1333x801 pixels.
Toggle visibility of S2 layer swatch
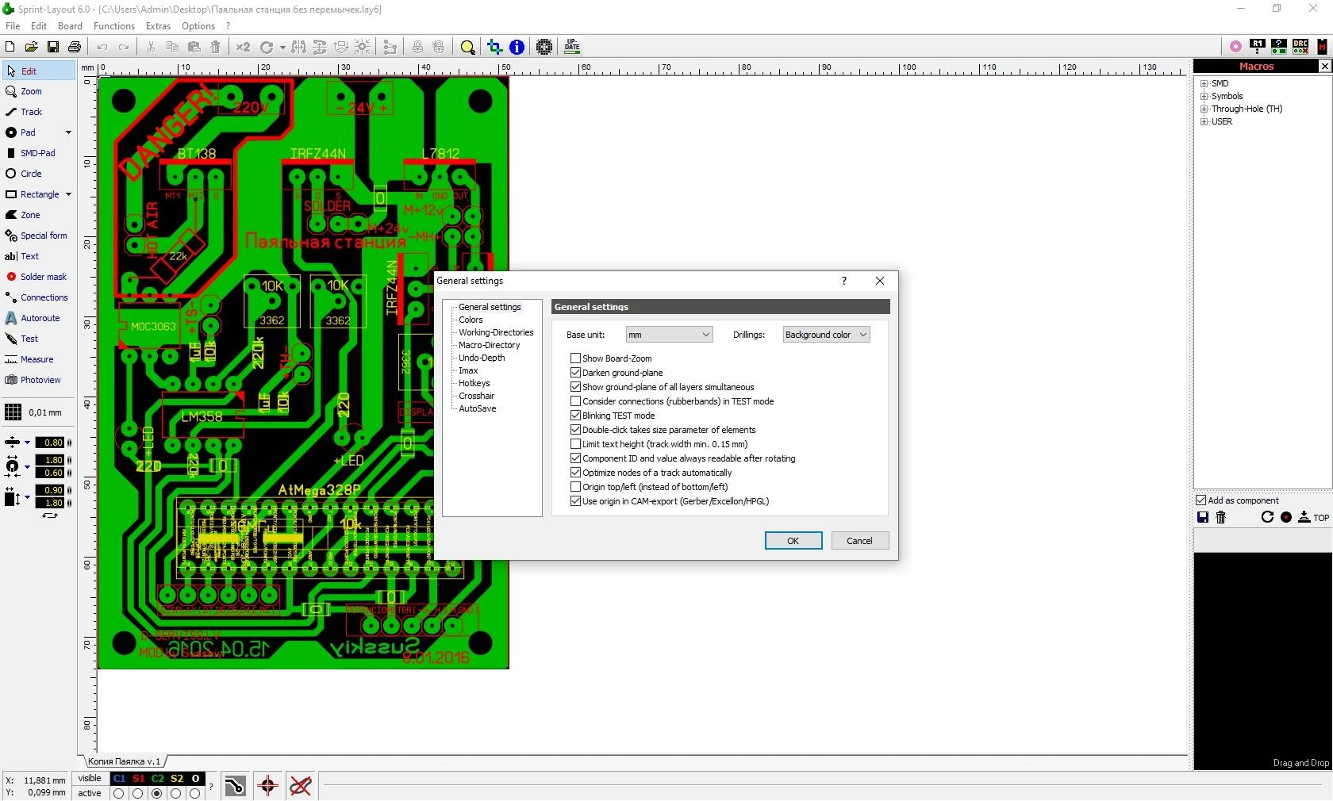177,779
